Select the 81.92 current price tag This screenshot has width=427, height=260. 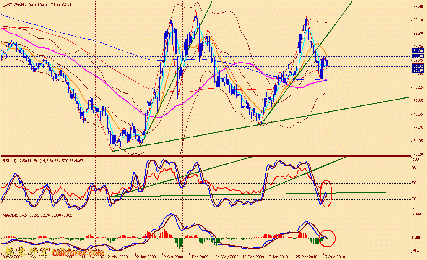pos(418,66)
